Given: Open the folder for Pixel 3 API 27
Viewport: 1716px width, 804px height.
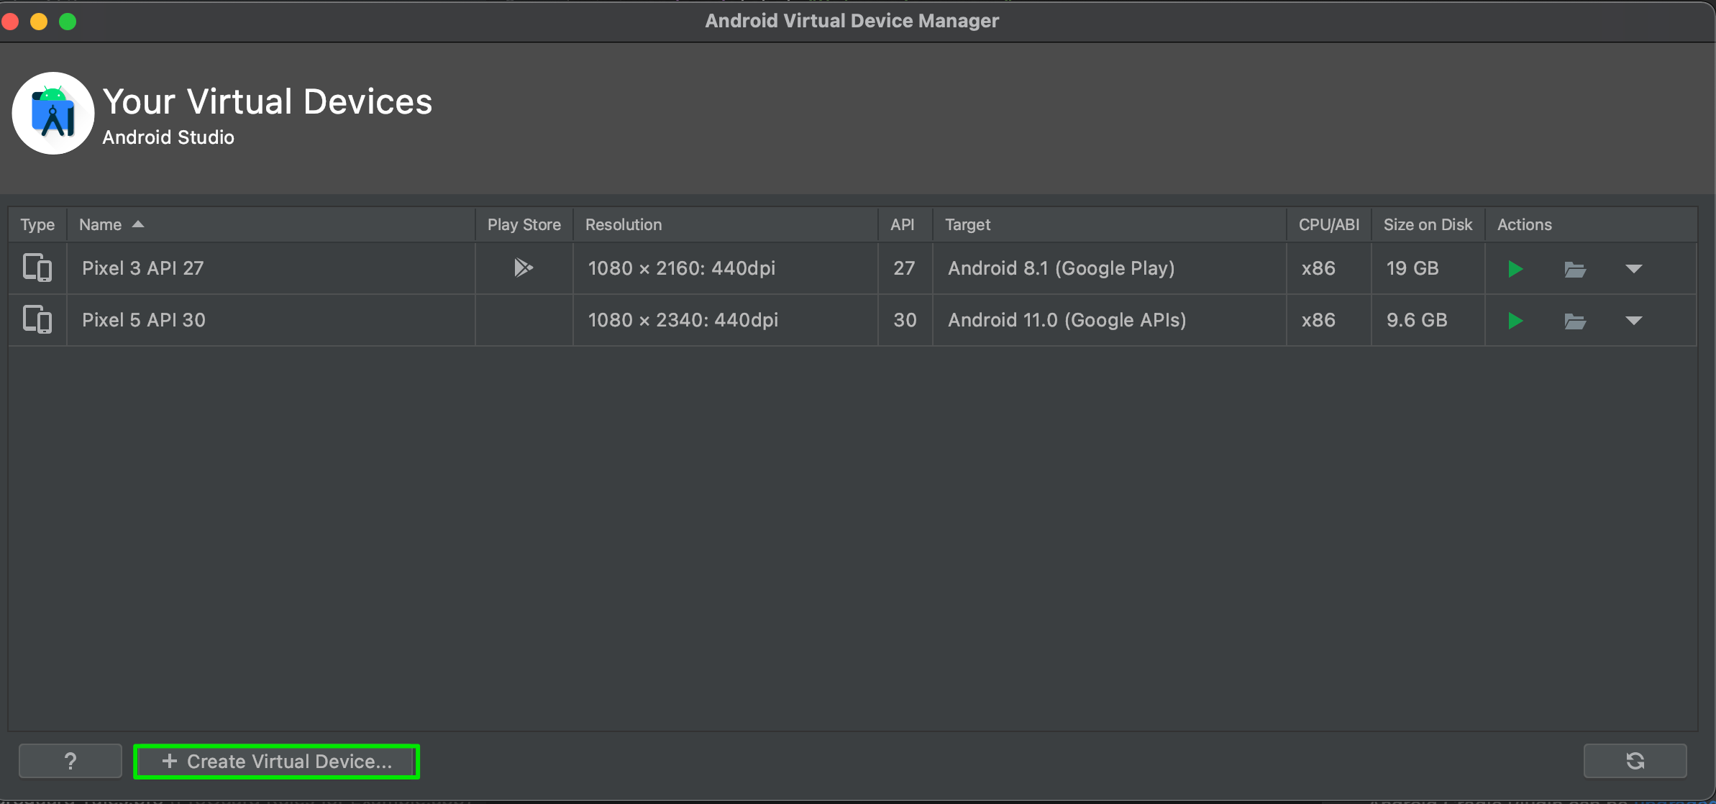Looking at the screenshot, I should pyautogui.click(x=1576, y=268).
